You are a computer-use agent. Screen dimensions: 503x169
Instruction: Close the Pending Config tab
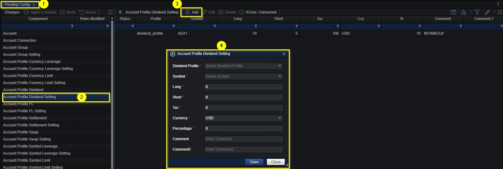click(x=34, y=5)
